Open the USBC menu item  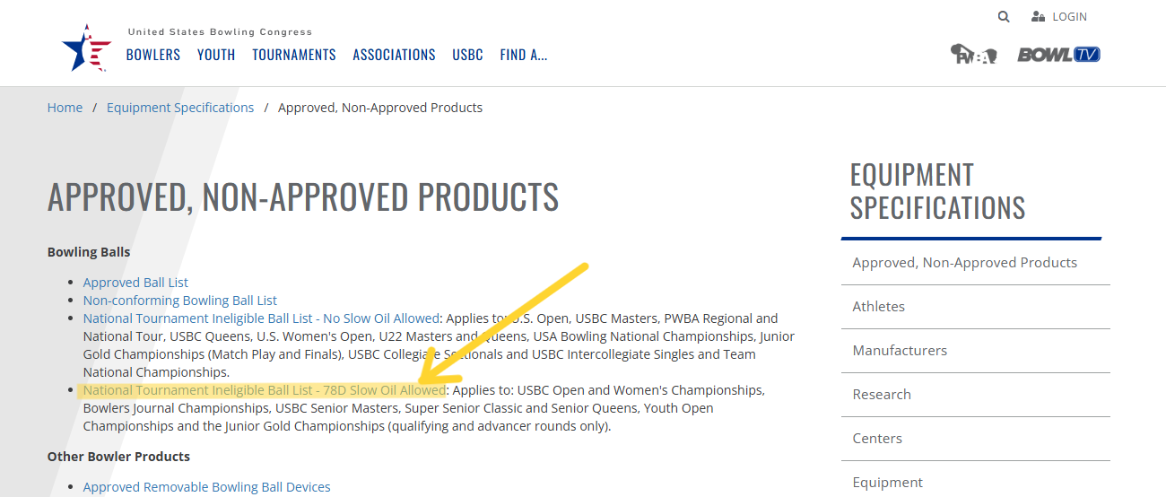click(x=467, y=55)
